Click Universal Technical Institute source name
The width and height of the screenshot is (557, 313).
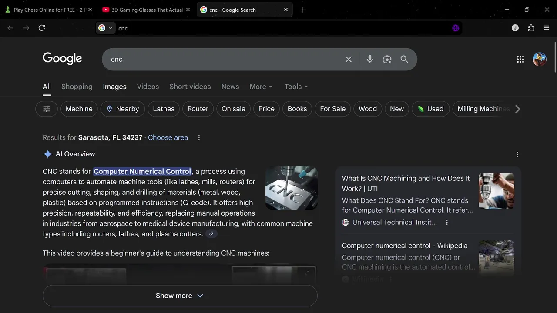click(394, 222)
